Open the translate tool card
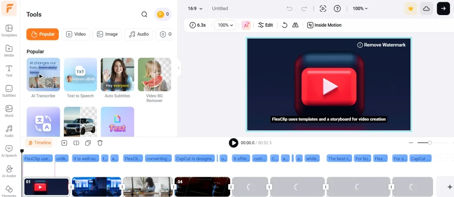Image resolution: width=454 pixels, height=197 pixels. [x=43, y=122]
